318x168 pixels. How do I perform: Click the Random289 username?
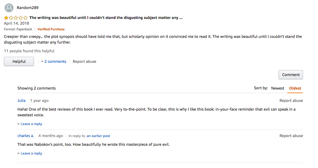tap(28, 8)
